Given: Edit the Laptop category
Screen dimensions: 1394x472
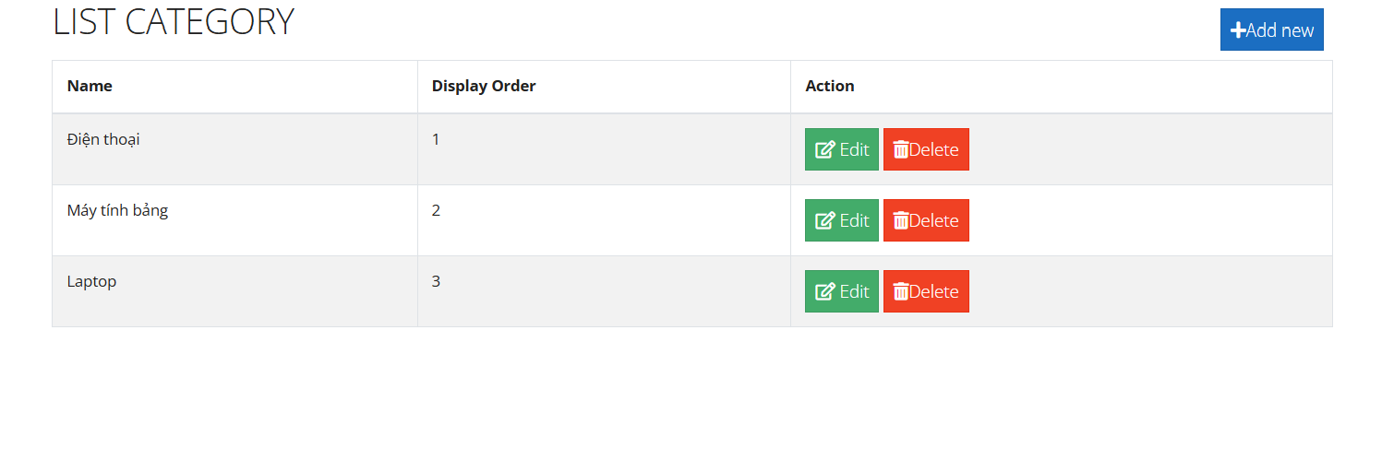Looking at the screenshot, I should click(842, 291).
